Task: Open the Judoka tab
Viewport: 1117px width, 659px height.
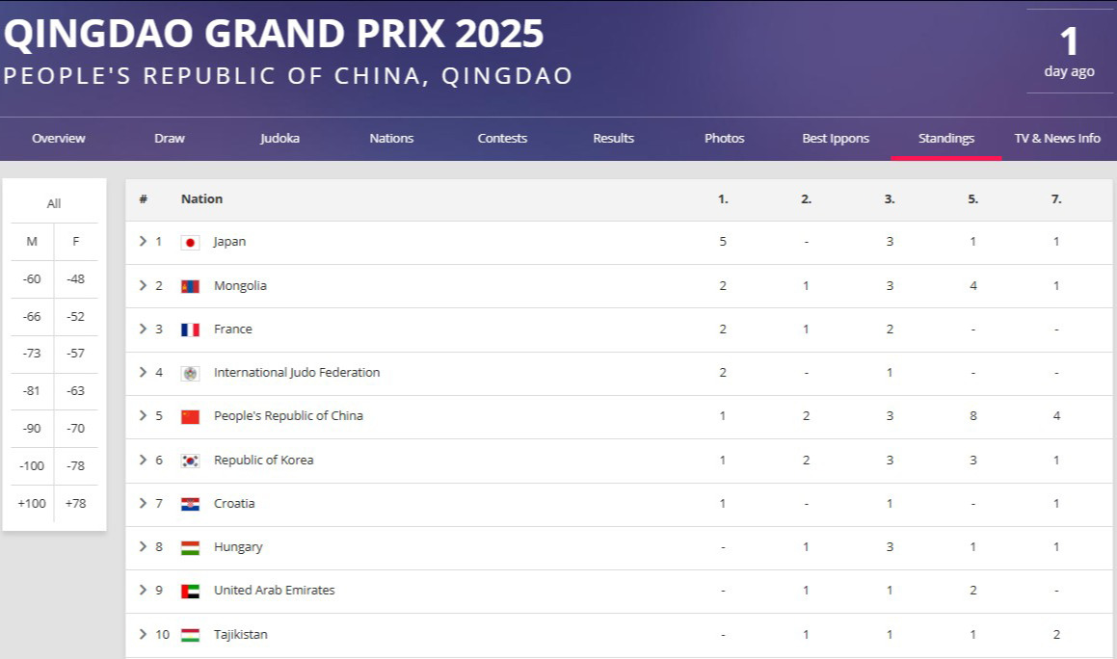Action: click(279, 138)
